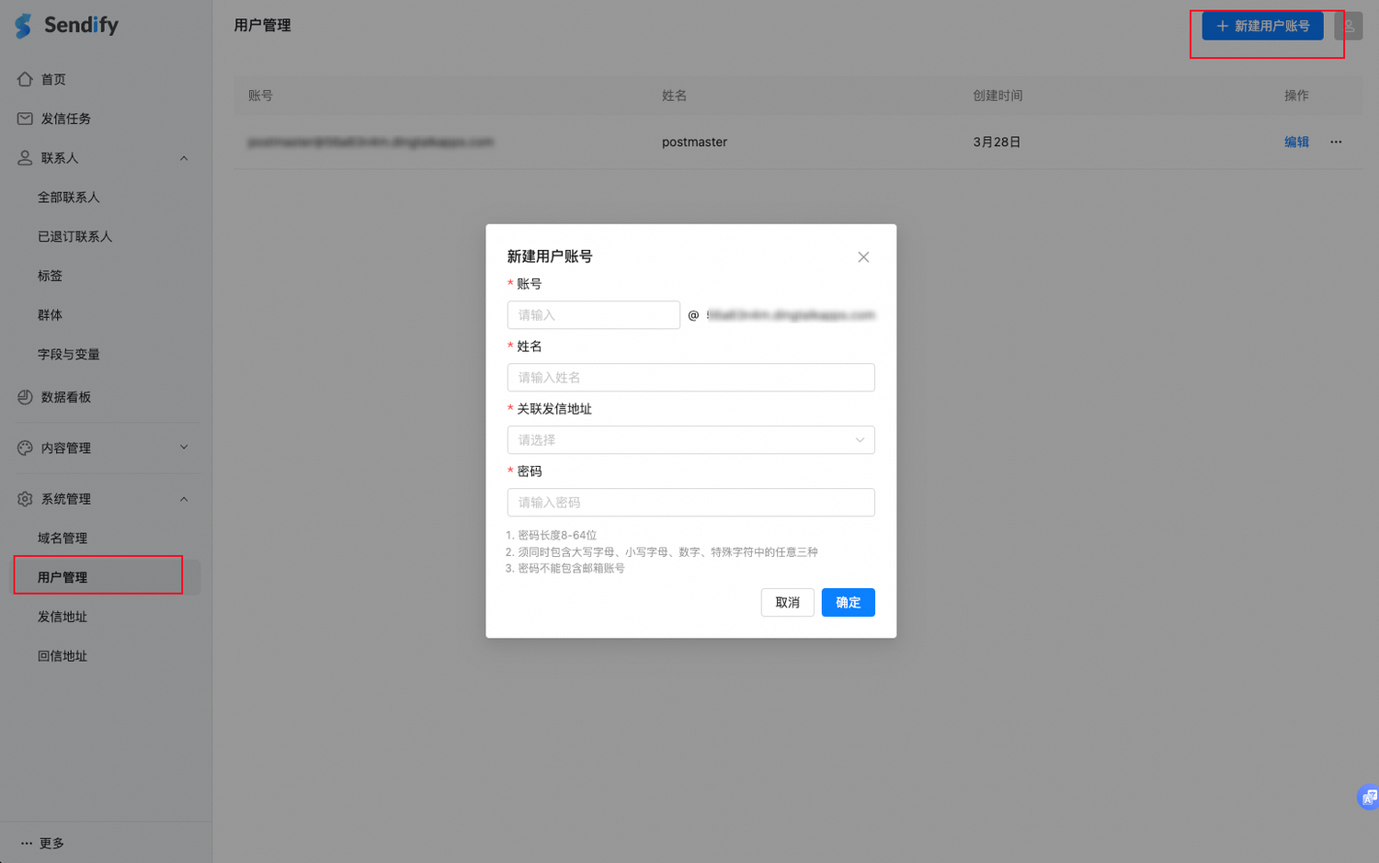Click the 发信任务 envelope icon
1379x863 pixels.
(25, 119)
